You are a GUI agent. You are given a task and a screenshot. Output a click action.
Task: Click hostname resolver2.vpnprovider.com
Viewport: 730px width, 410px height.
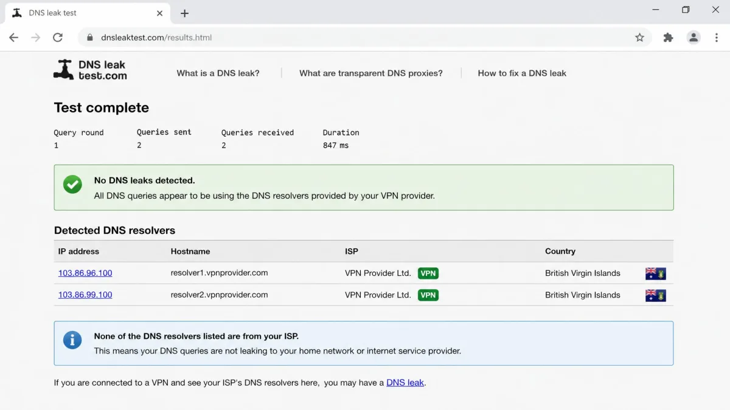pos(219,295)
